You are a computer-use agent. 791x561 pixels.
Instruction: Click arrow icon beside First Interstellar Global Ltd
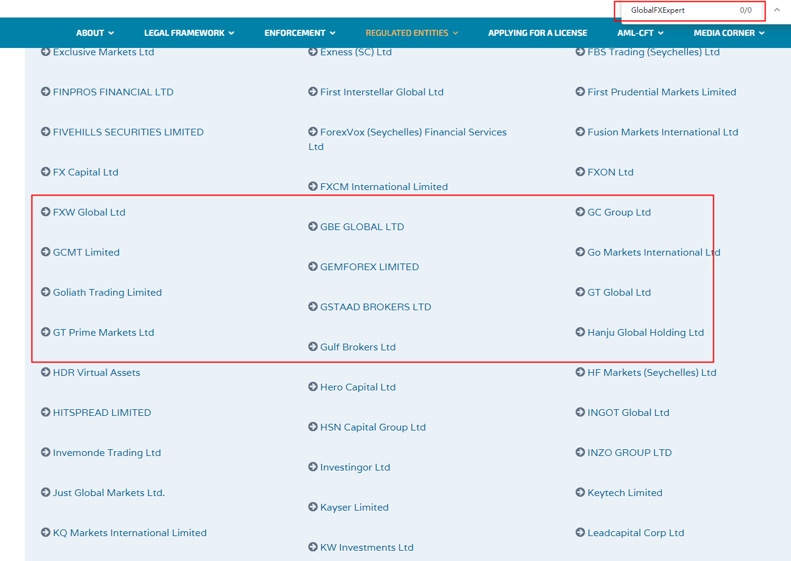click(x=313, y=92)
